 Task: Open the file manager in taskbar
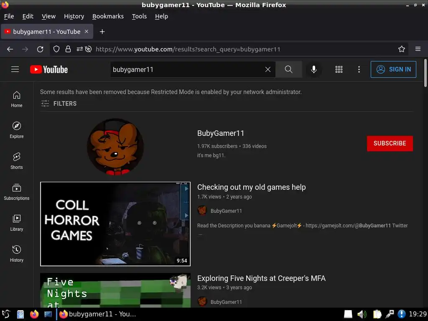[20, 314]
